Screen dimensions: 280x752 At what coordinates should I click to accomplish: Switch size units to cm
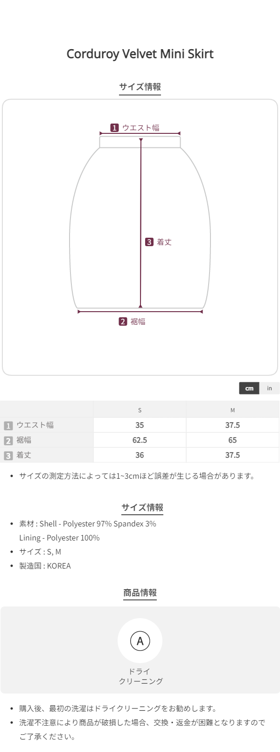click(249, 388)
